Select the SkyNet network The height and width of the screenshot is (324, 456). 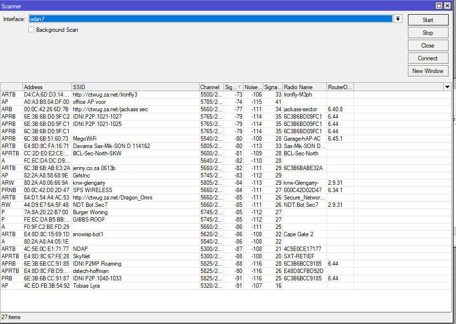[226, 256]
